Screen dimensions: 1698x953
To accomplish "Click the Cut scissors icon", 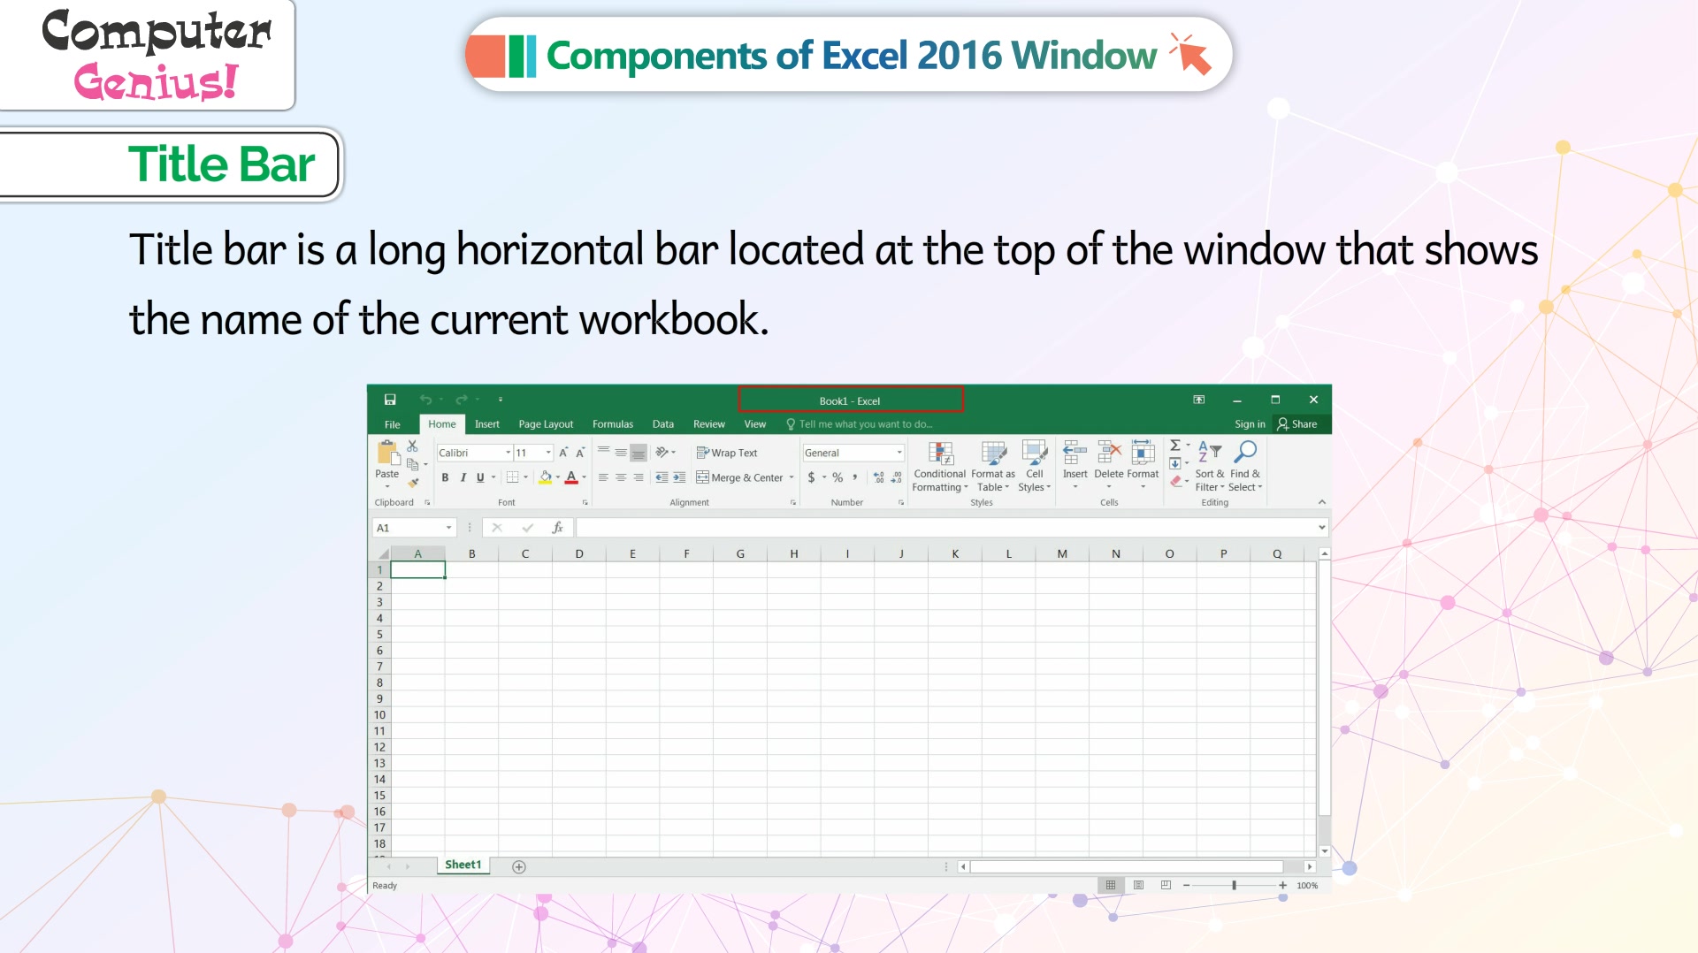I will coord(412,446).
